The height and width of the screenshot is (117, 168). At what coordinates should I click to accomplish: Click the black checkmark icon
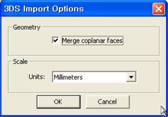click(x=56, y=40)
